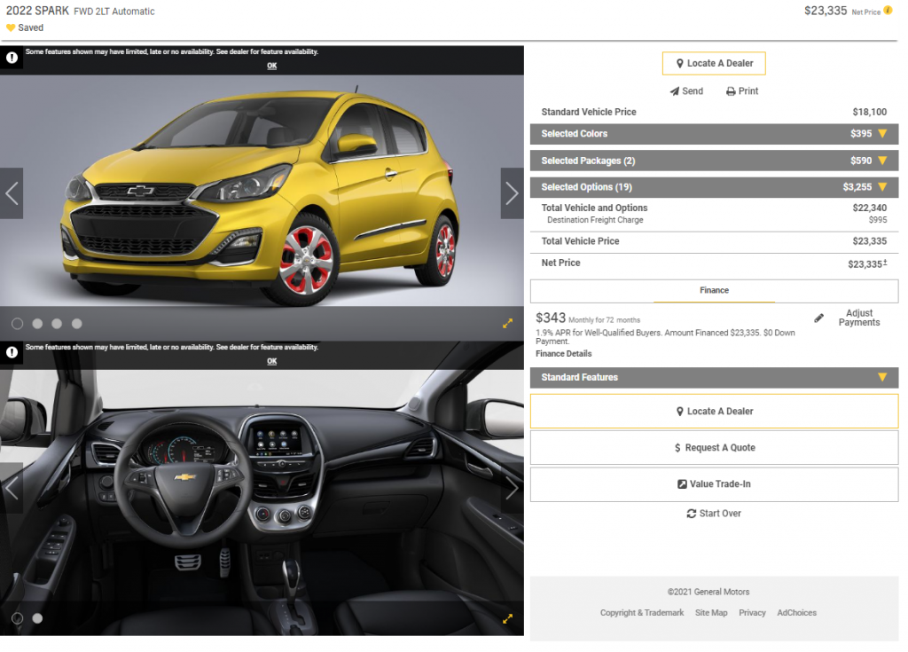Screen dimensions: 908x652
Task: Select the second interior image dot
Action: pos(37,618)
